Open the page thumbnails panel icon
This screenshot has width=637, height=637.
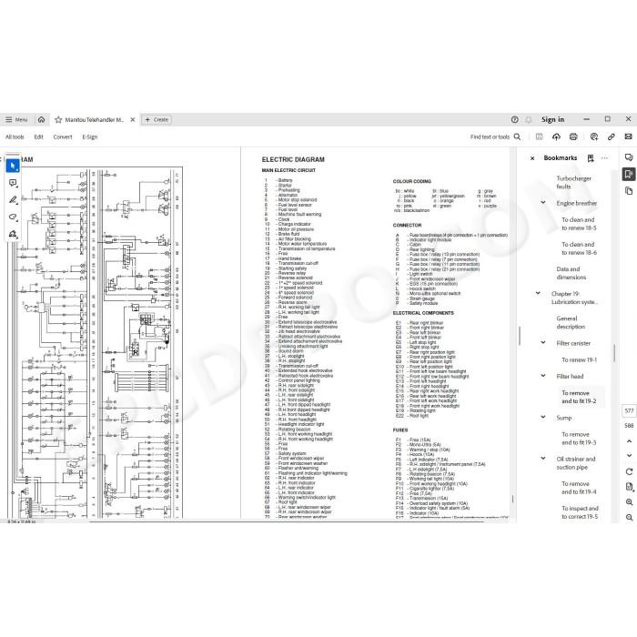coord(629,190)
